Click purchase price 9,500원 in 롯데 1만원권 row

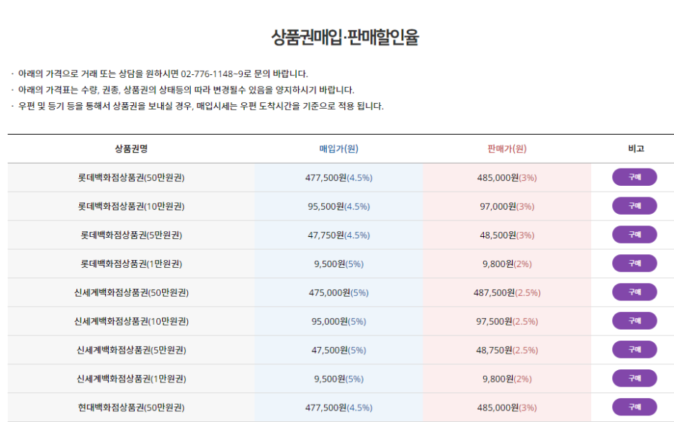click(x=338, y=264)
